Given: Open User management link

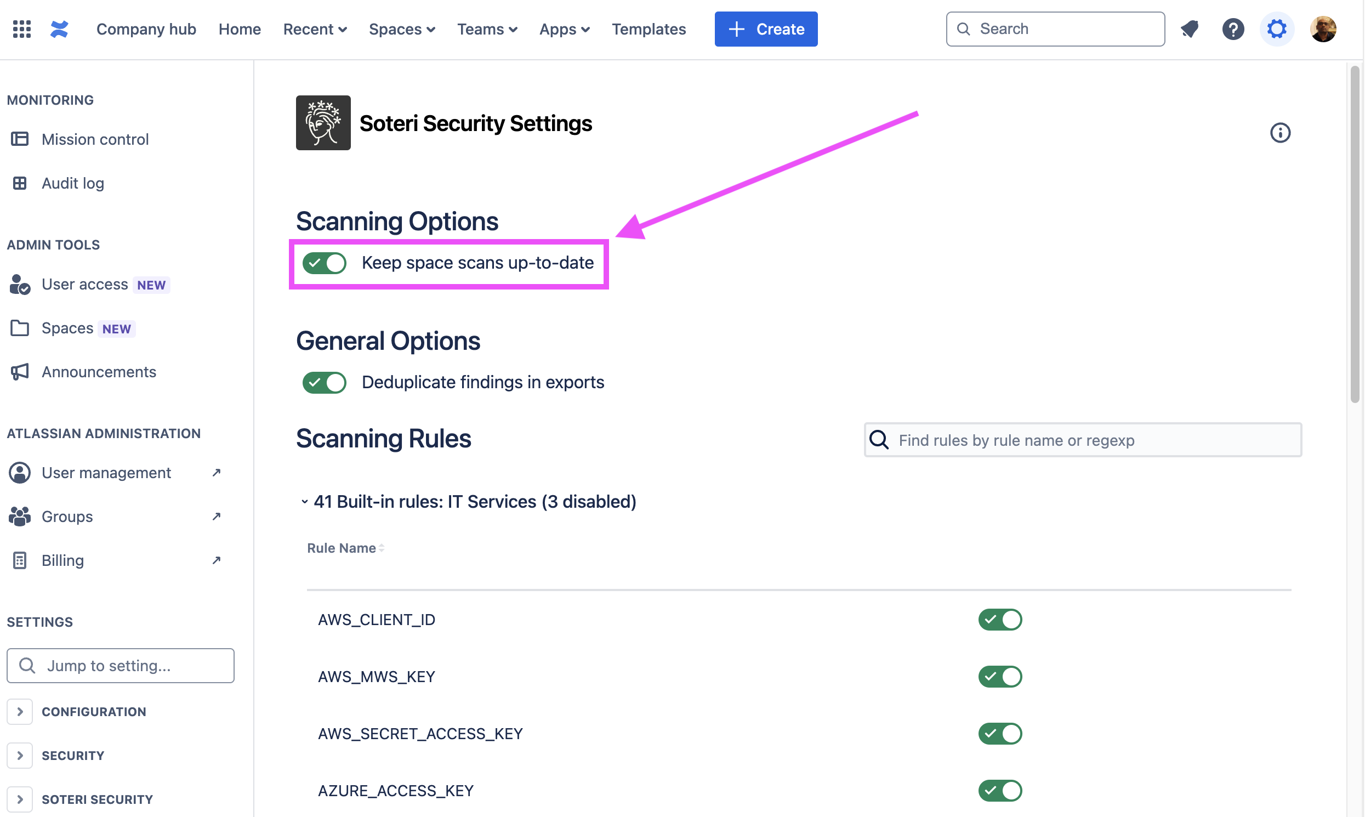Looking at the screenshot, I should point(106,473).
